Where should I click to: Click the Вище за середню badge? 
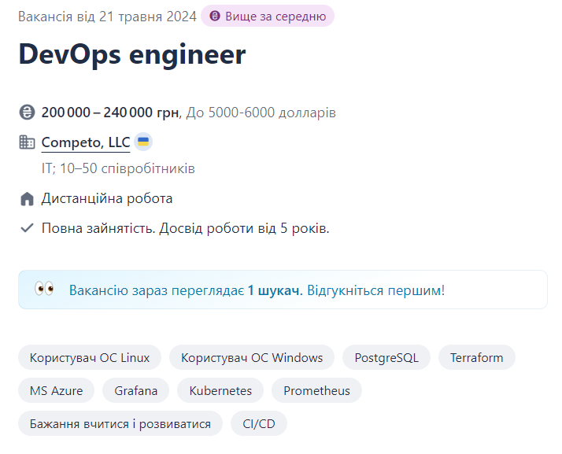coord(268,16)
